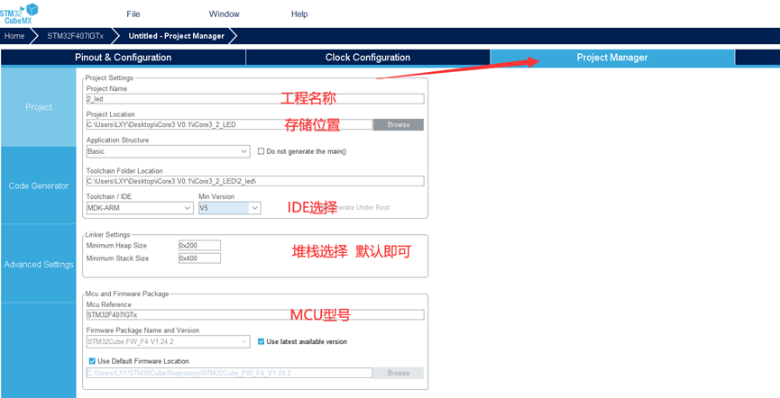Click the Project Name input field
This screenshot has height=398, width=780.
(254, 99)
